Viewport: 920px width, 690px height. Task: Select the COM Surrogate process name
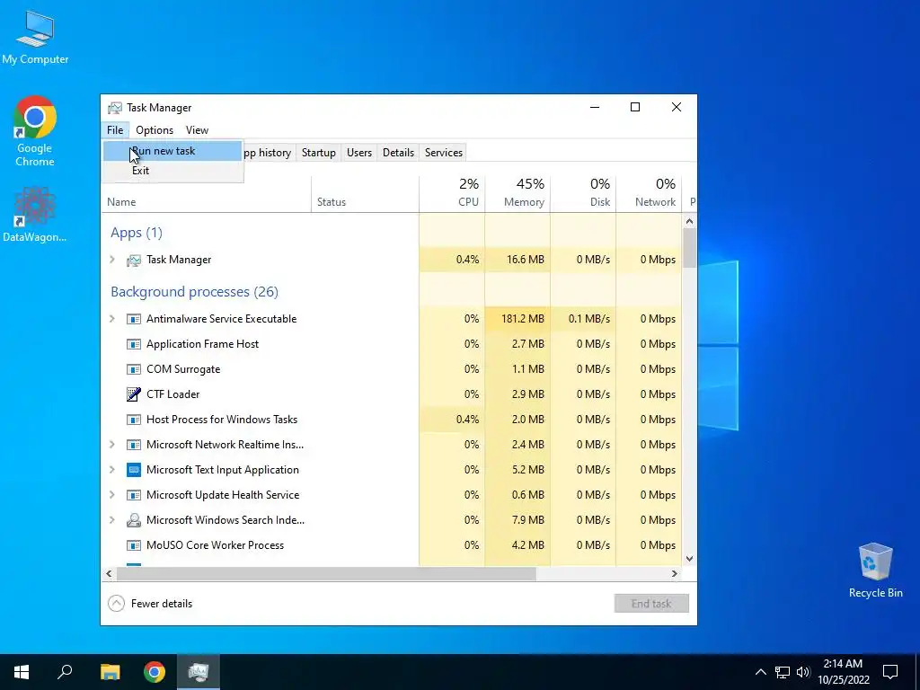click(183, 369)
